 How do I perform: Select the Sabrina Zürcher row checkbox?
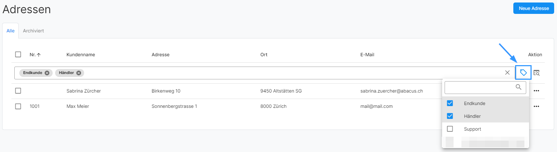click(18, 91)
